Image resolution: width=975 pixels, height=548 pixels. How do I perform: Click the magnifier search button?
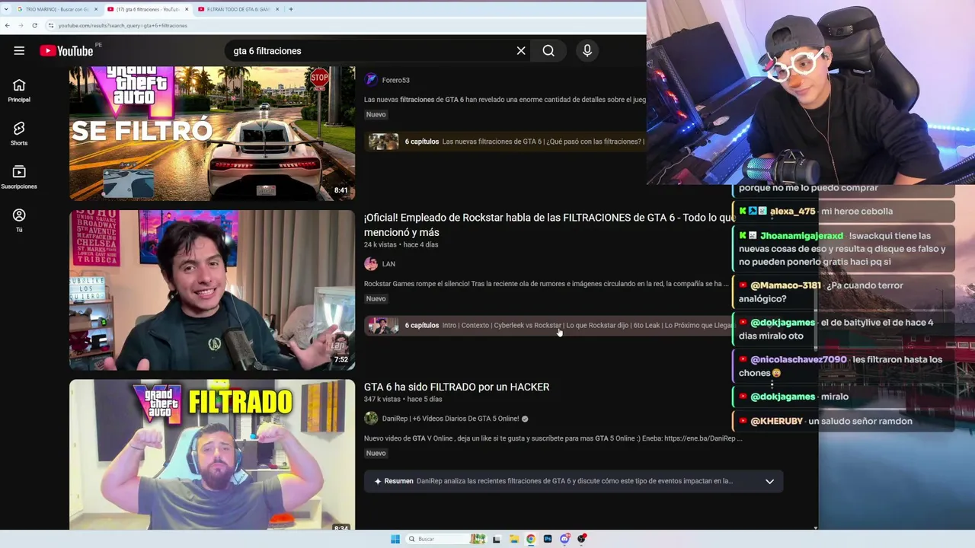coord(548,51)
